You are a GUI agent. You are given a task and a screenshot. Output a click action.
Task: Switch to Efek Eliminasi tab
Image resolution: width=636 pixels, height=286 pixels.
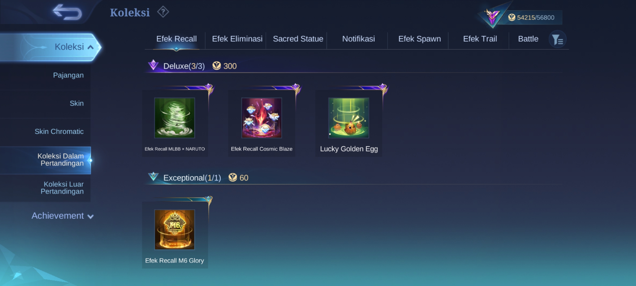click(237, 39)
